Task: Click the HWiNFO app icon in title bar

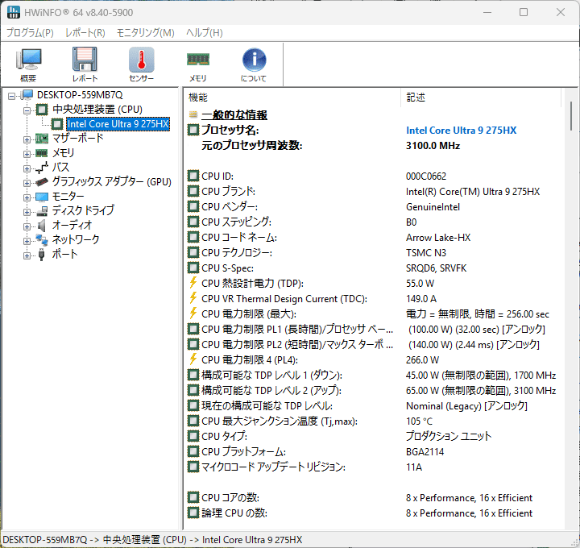Action: pyautogui.click(x=13, y=13)
